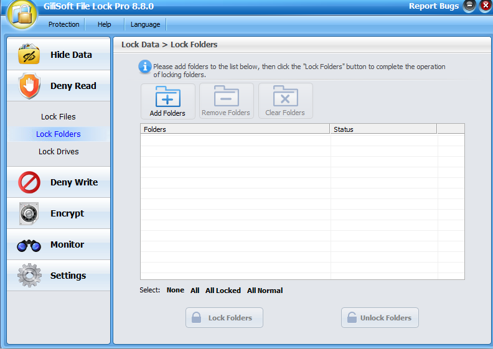Click the Unlock Folders button
This screenshot has width=493, height=349.
[380, 318]
